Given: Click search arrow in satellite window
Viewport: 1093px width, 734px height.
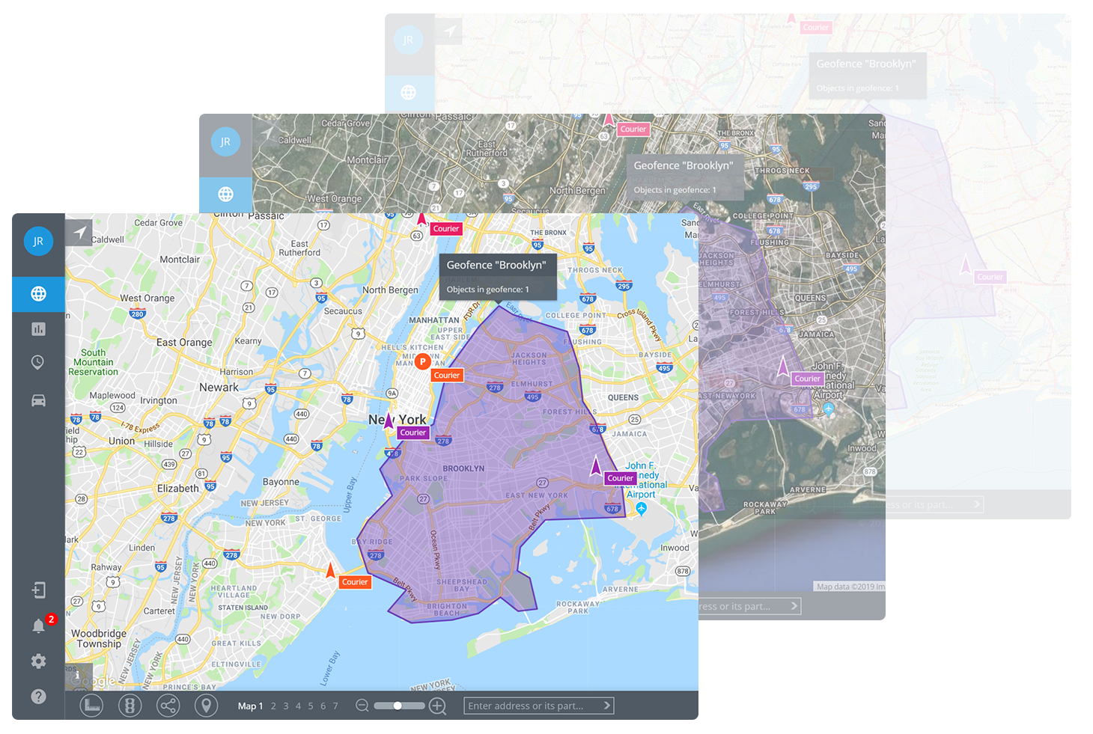Looking at the screenshot, I should 794,606.
